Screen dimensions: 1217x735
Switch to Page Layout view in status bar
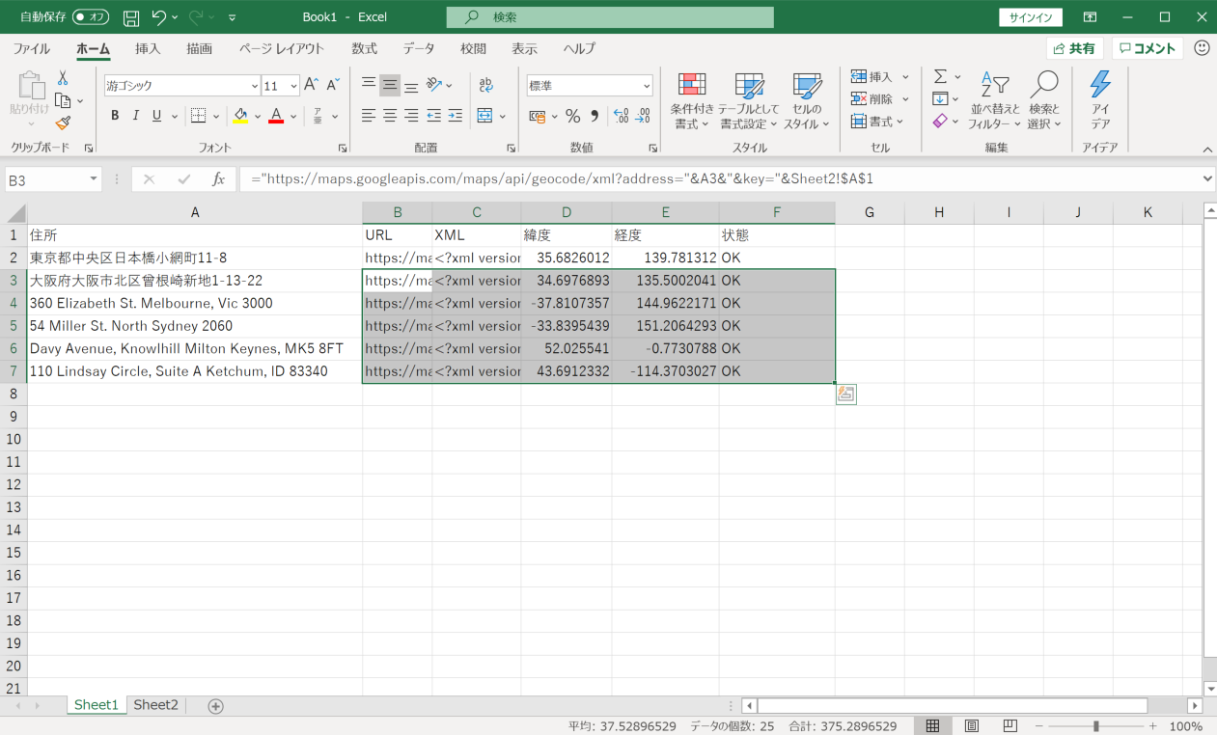[x=971, y=725]
